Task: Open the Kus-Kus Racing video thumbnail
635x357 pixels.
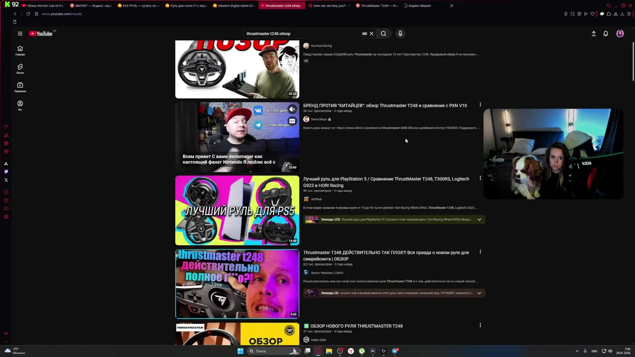Action: 237,69
